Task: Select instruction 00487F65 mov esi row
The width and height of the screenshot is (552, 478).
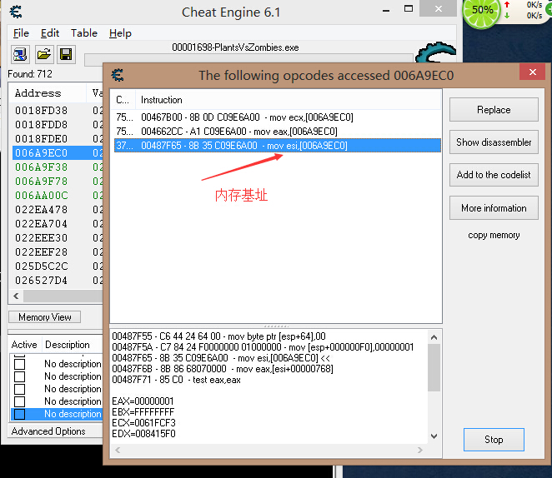Action: (x=278, y=146)
